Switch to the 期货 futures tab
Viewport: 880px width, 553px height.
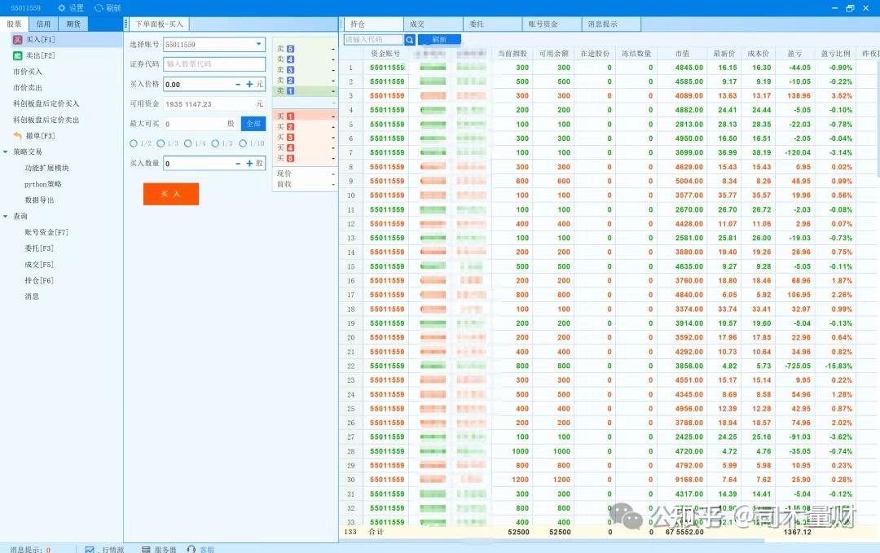pos(73,24)
